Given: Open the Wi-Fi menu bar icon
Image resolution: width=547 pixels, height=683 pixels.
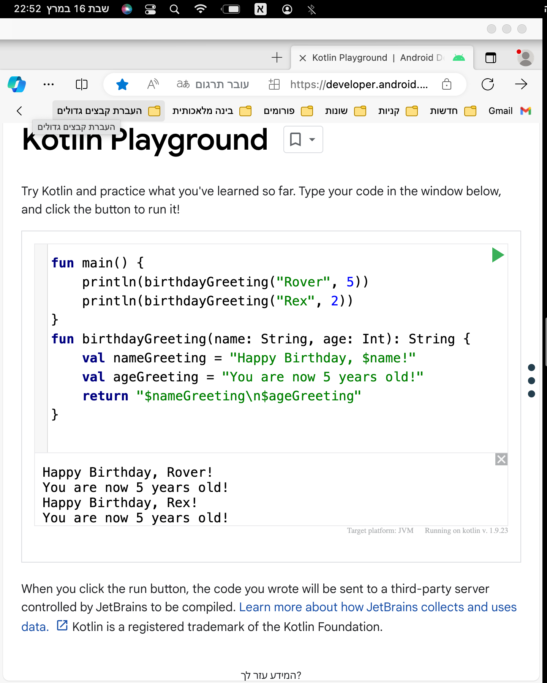Looking at the screenshot, I should 201,9.
